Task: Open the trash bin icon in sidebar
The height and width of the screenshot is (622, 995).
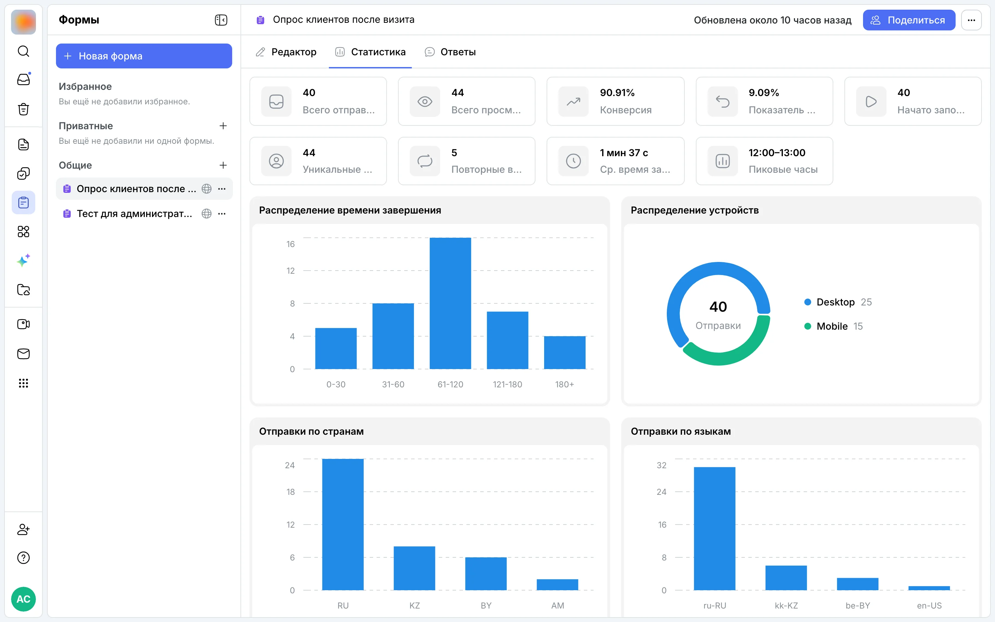Action: tap(23, 109)
